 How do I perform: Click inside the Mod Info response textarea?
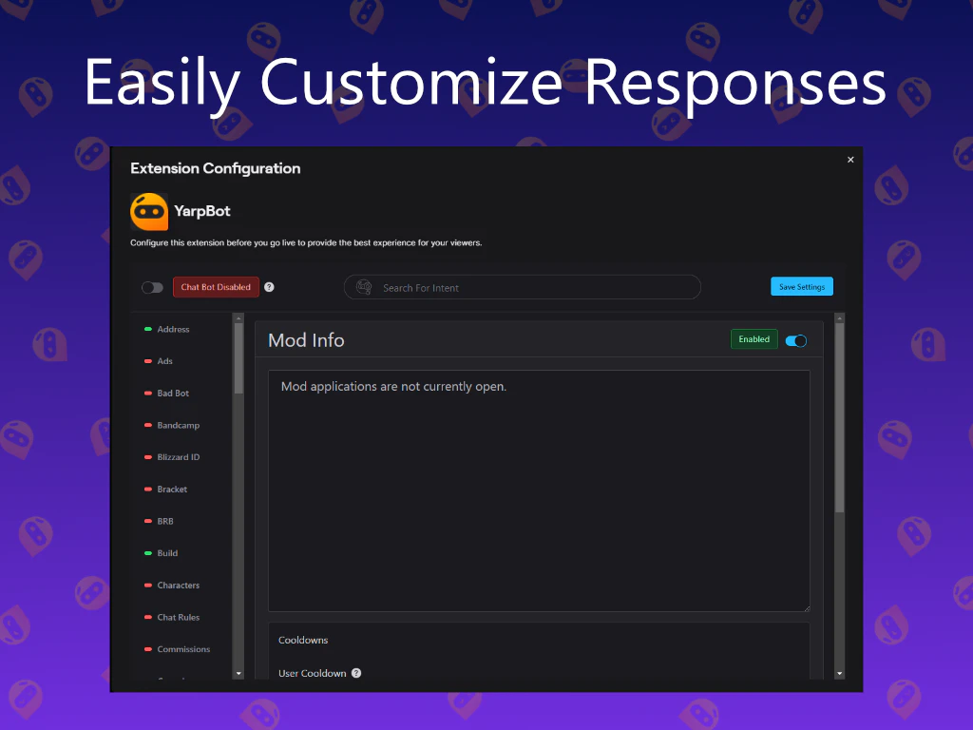[x=539, y=490]
